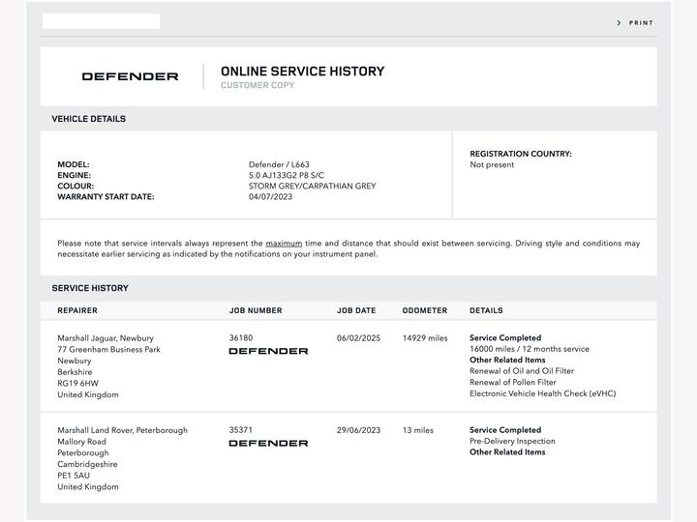Click 'Other Related Items' in the Peterborough row
Screen dimensions: 697x522
click(507, 452)
